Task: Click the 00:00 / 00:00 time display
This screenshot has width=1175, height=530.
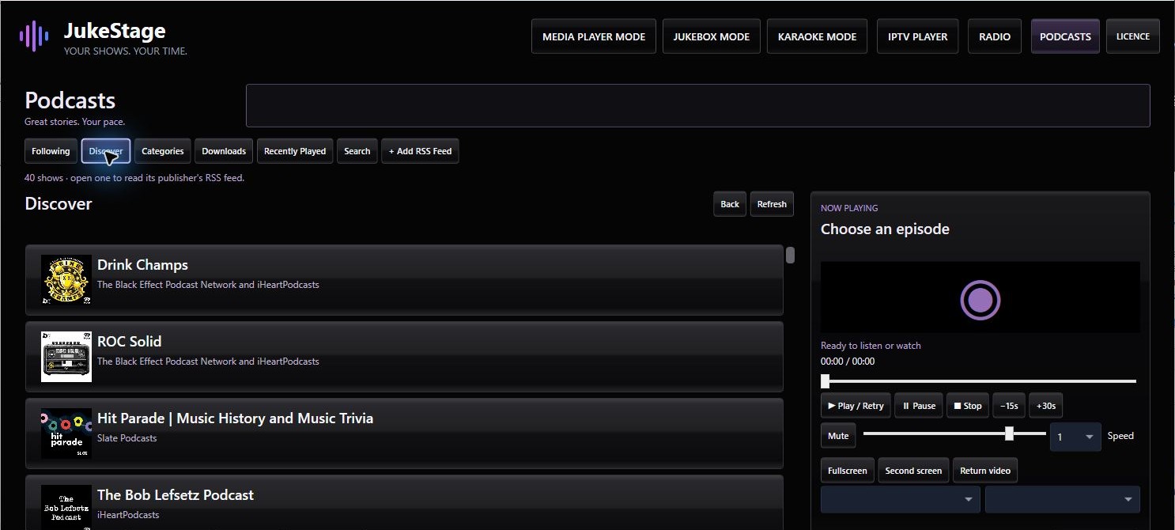Action: (x=848, y=362)
